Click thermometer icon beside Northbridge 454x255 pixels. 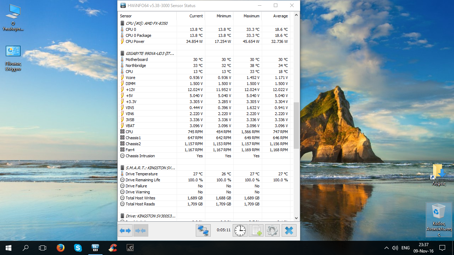coord(122,66)
